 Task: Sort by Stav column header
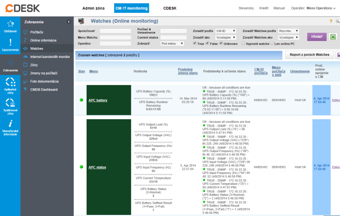pos(81,71)
